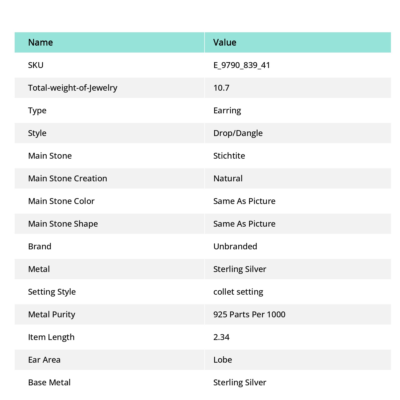Click the Main Stone label

pyautogui.click(x=50, y=156)
